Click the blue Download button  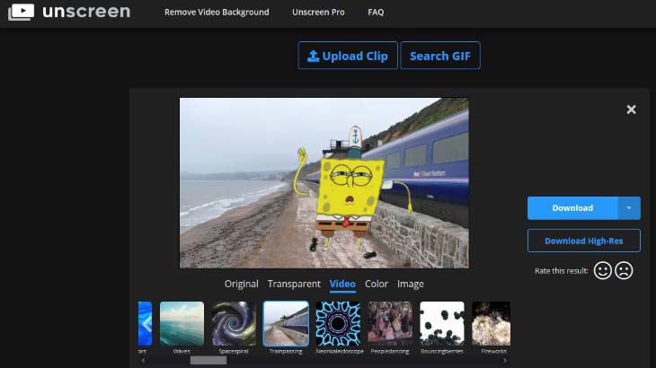(572, 208)
